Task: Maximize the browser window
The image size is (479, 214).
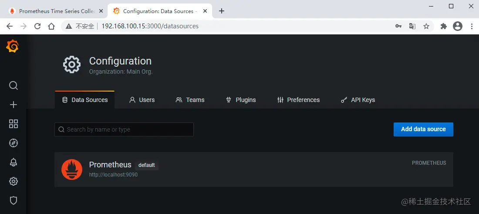Action: pyautogui.click(x=451, y=6)
